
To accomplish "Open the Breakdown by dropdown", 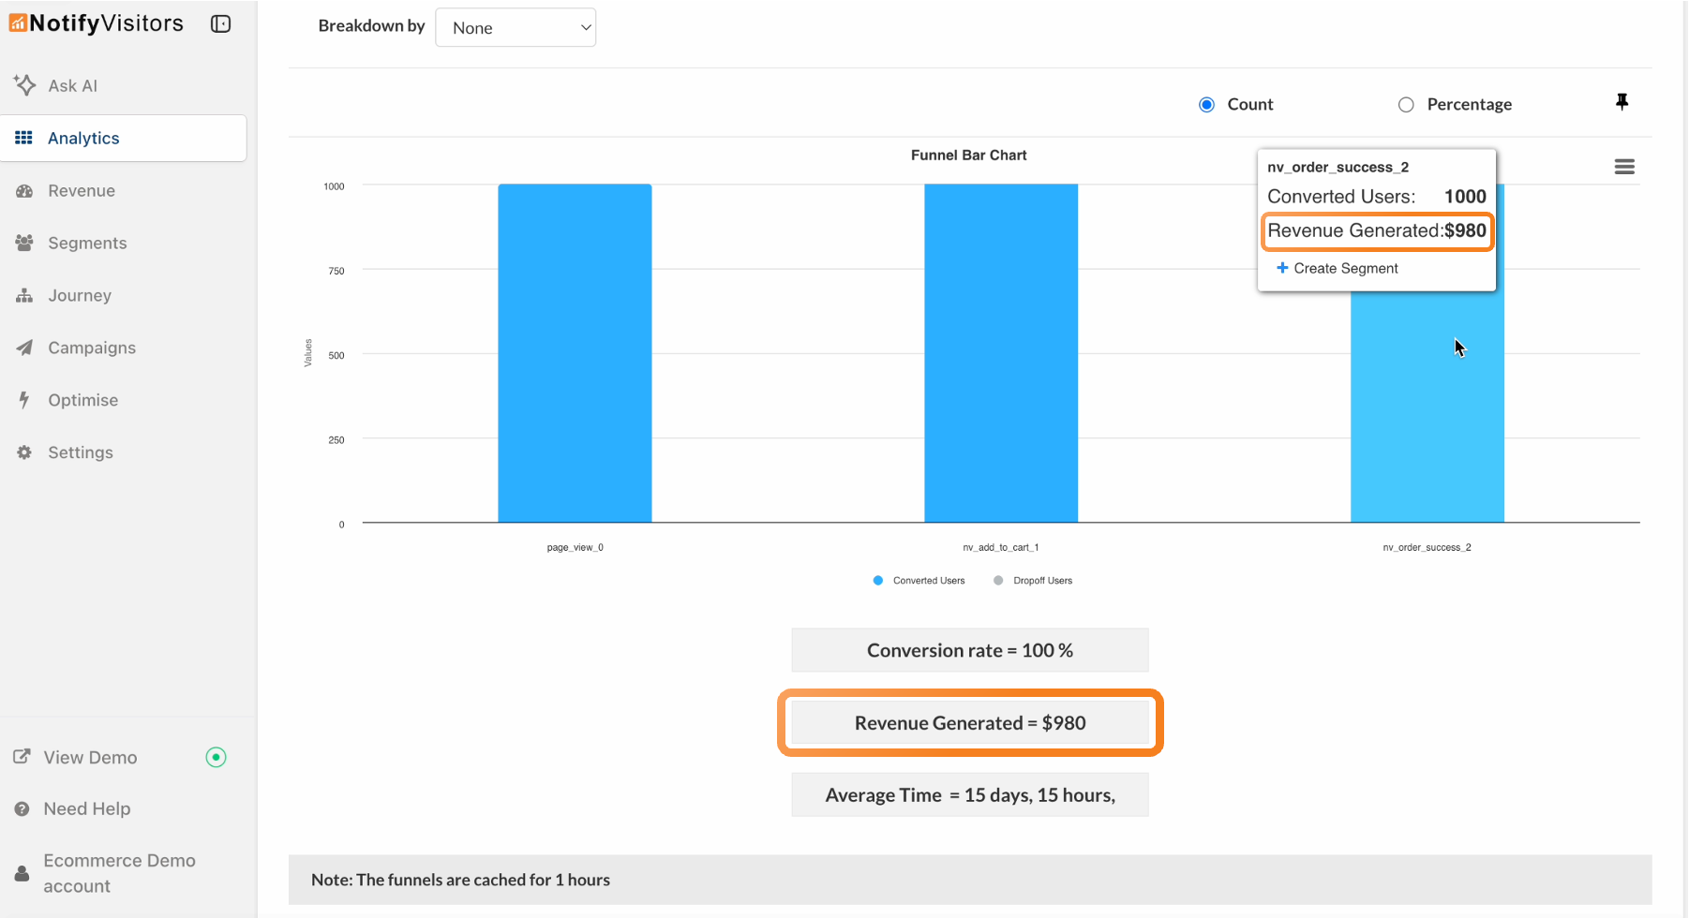I will [516, 27].
